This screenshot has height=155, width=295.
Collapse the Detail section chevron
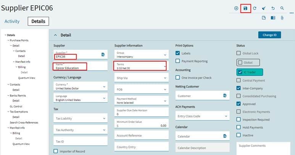[55, 35]
